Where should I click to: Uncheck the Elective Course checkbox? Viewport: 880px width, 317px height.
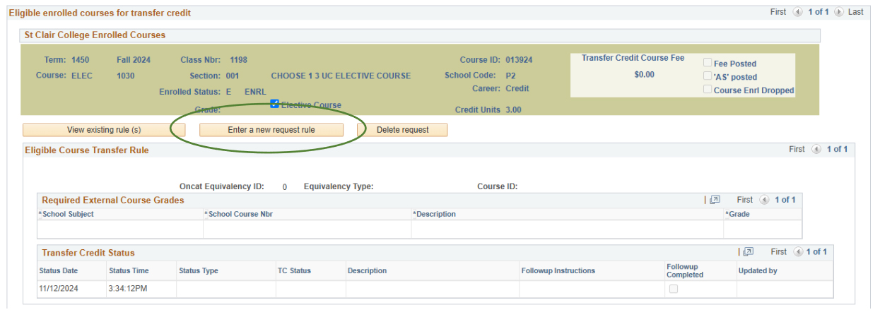point(275,104)
